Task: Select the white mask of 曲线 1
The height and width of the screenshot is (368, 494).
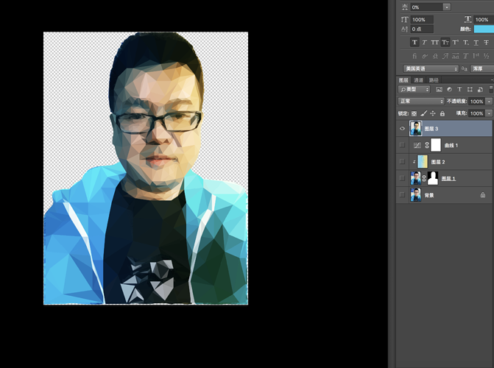Action: tap(436, 145)
